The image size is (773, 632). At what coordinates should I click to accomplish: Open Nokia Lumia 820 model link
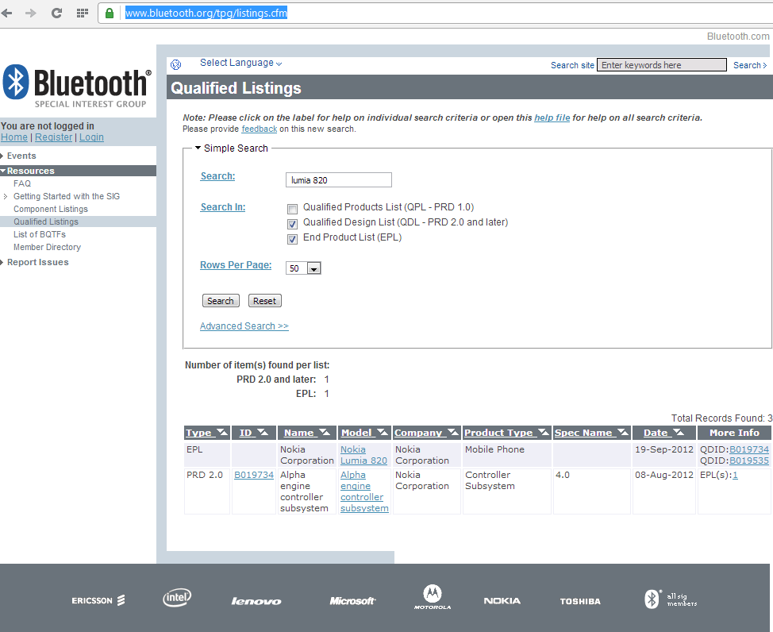tap(363, 455)
